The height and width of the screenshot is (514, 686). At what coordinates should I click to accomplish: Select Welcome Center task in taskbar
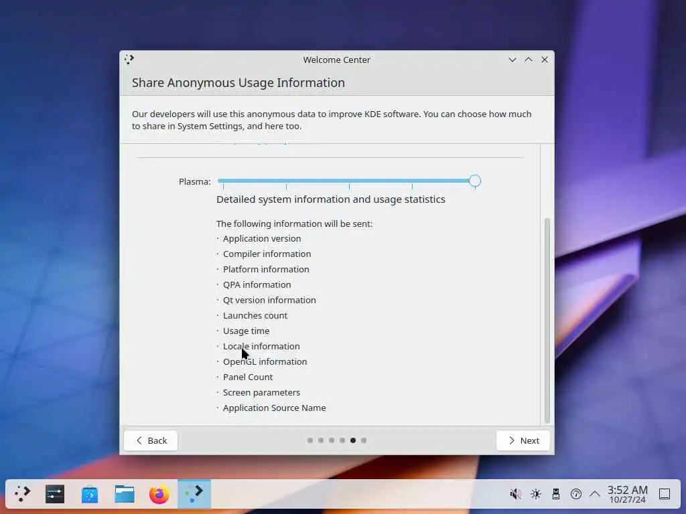(194, 494)
